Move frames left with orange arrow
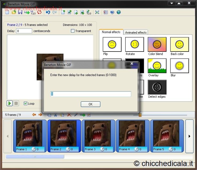This screenshot has width=197, height=170. point(34,115)
